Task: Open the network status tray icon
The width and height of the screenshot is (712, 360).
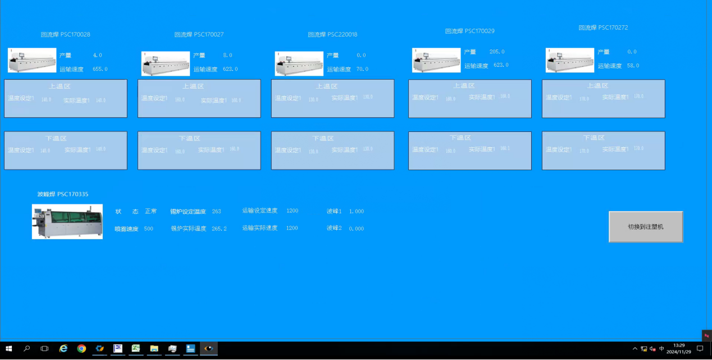Action: pyautogui.click(x=643, y=349)
